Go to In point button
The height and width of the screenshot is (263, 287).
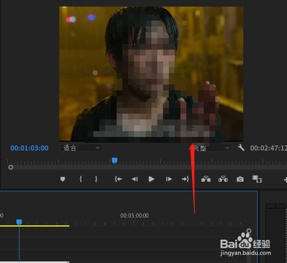point(118,179)
